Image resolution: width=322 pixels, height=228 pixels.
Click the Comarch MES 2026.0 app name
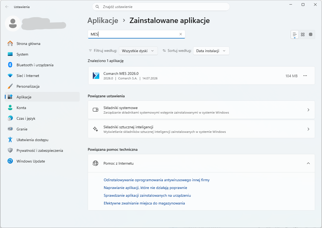click(x=121, y=74)
